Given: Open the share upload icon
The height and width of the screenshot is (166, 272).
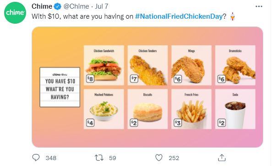Looking at the screenshot, I should [222, 157].
